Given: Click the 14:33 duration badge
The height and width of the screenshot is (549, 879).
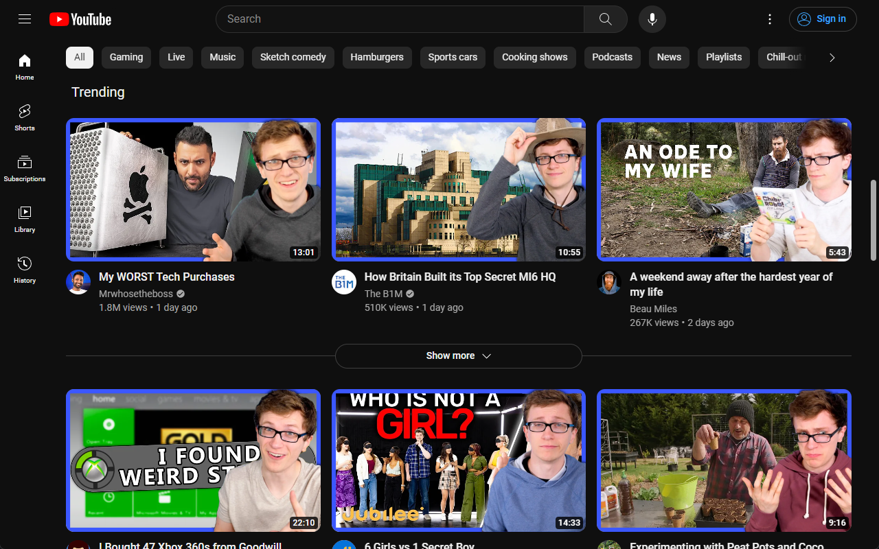Looking at the screenshot, I should click(569, 523).
